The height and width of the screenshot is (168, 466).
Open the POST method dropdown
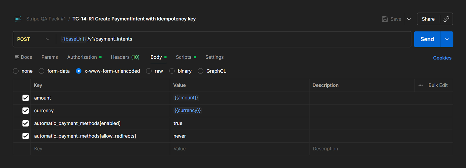(x=33, y=39)
